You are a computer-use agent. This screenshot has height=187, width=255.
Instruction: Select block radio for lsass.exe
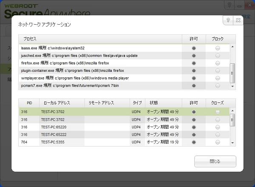pyautogui.click(x=218, y=48)
